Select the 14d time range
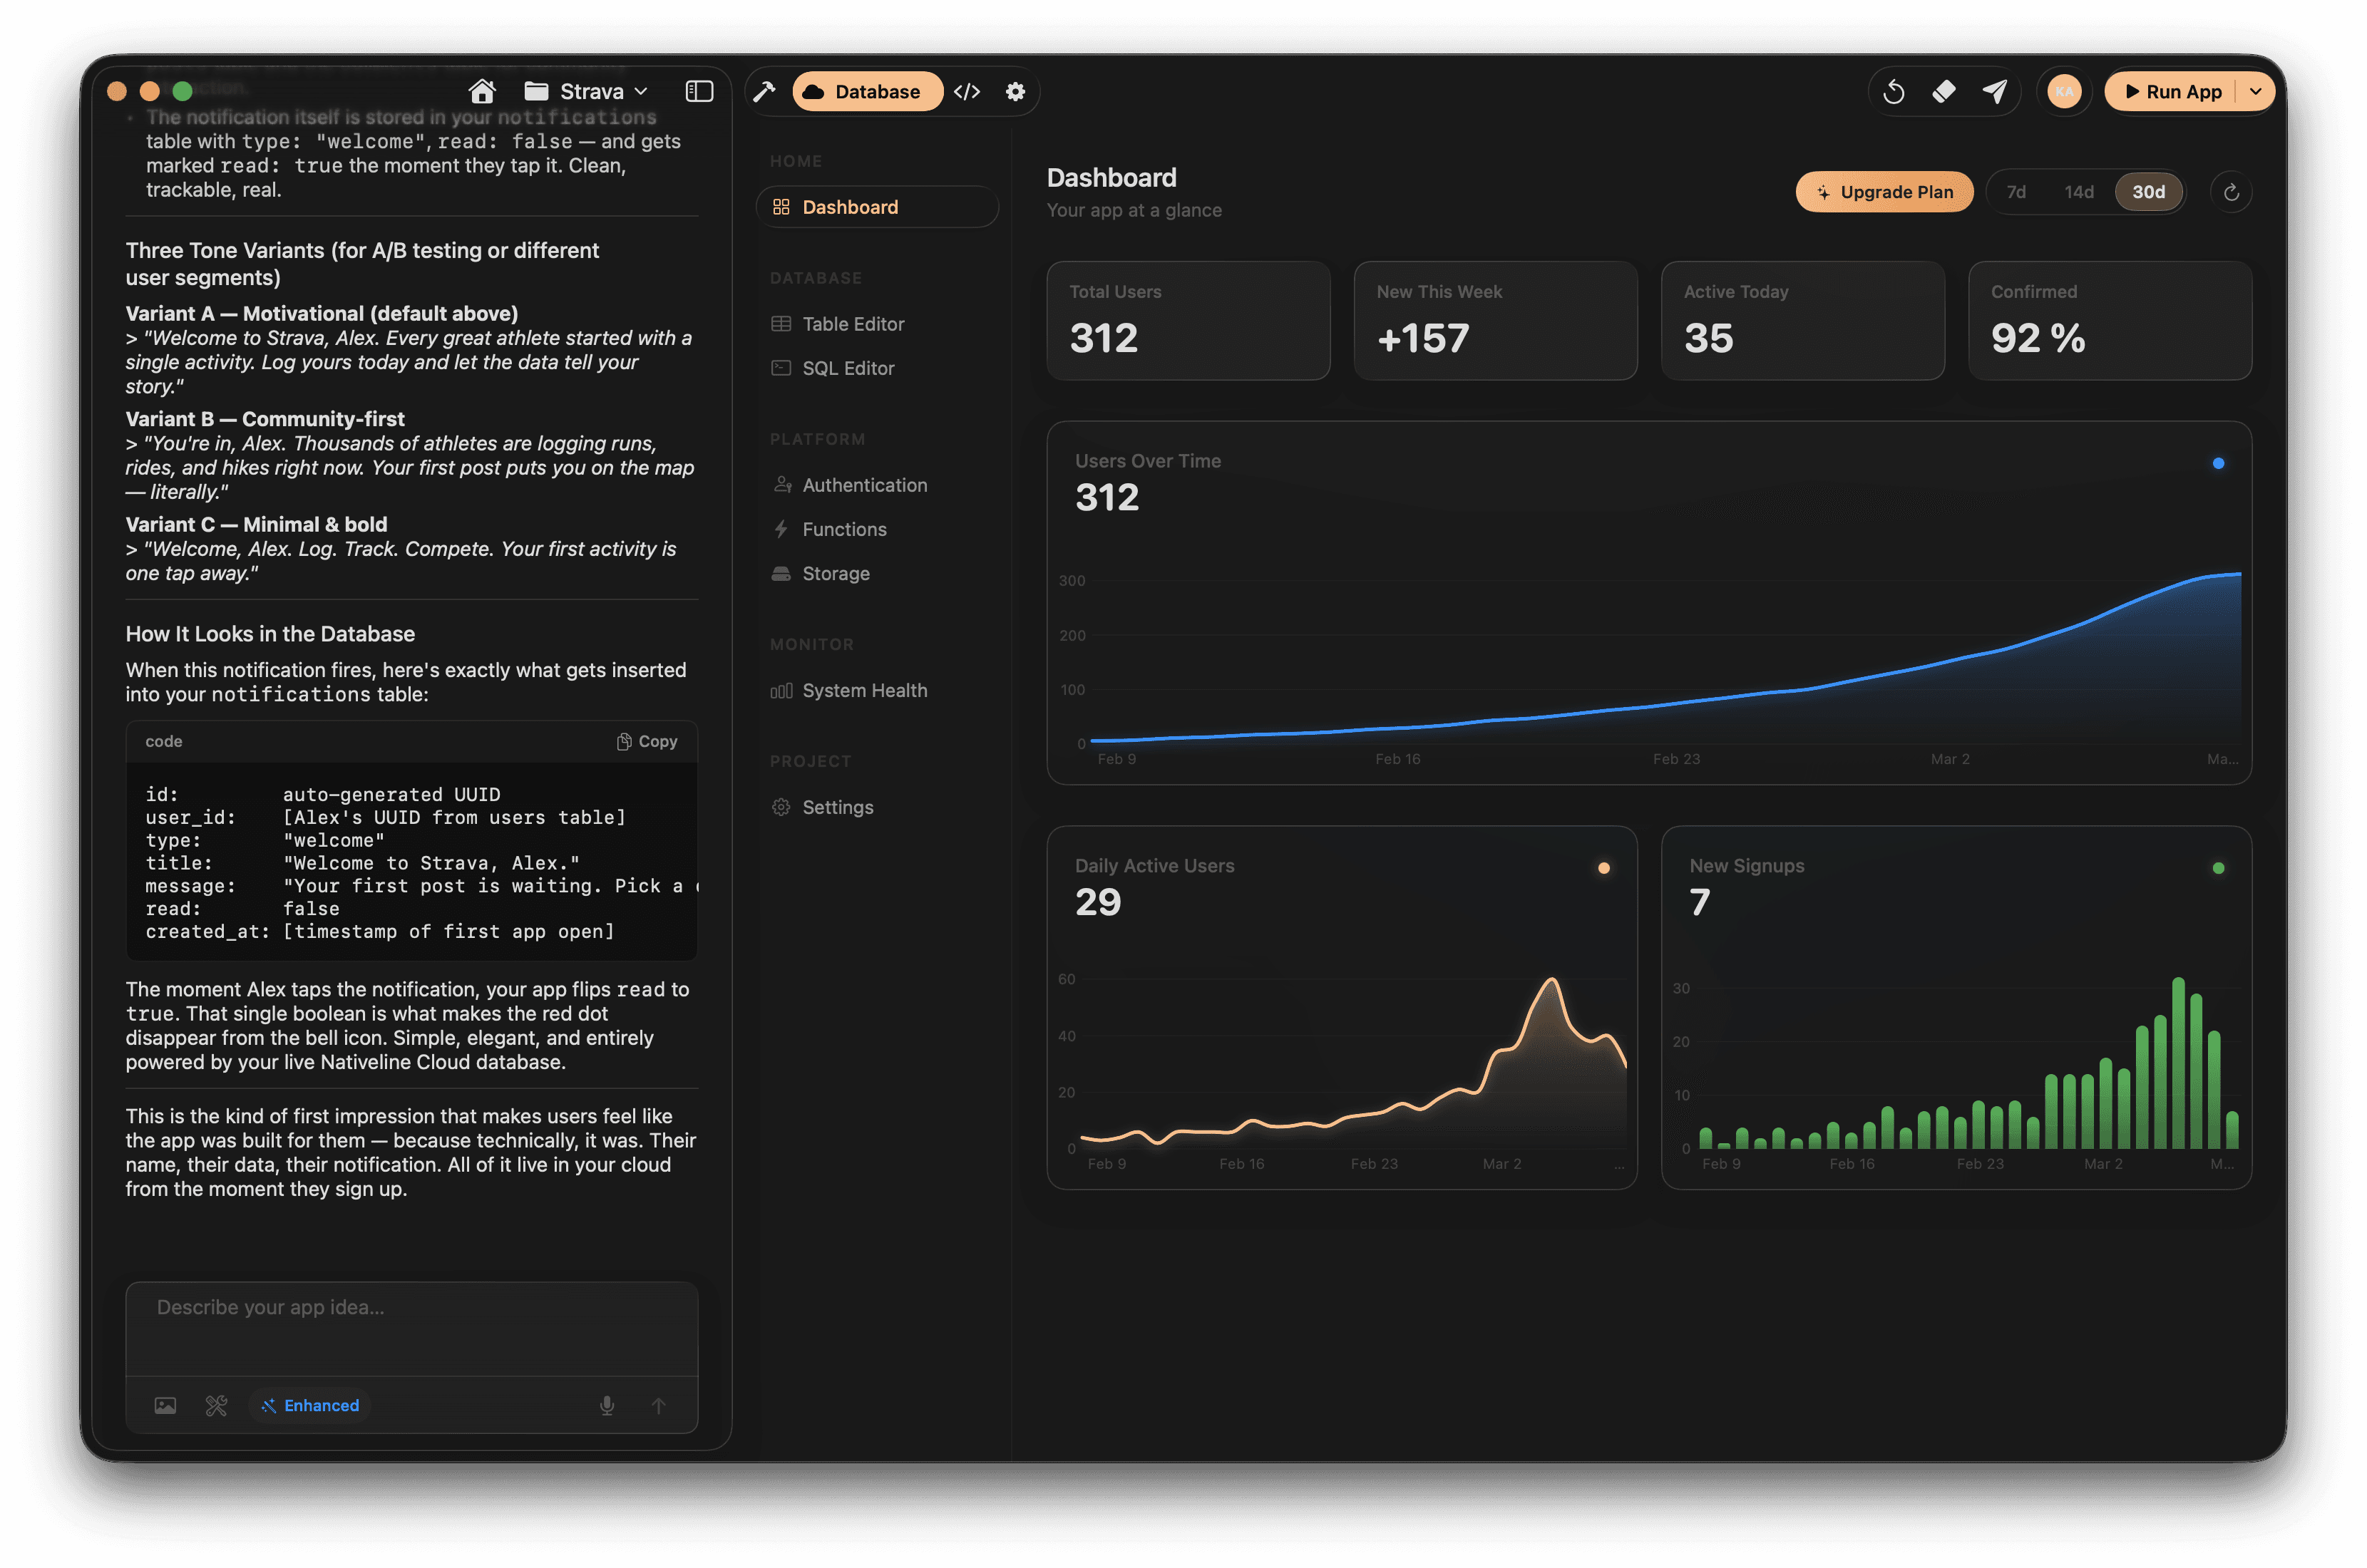The image size is (2367, 1568). click(x=2079, y=192)
